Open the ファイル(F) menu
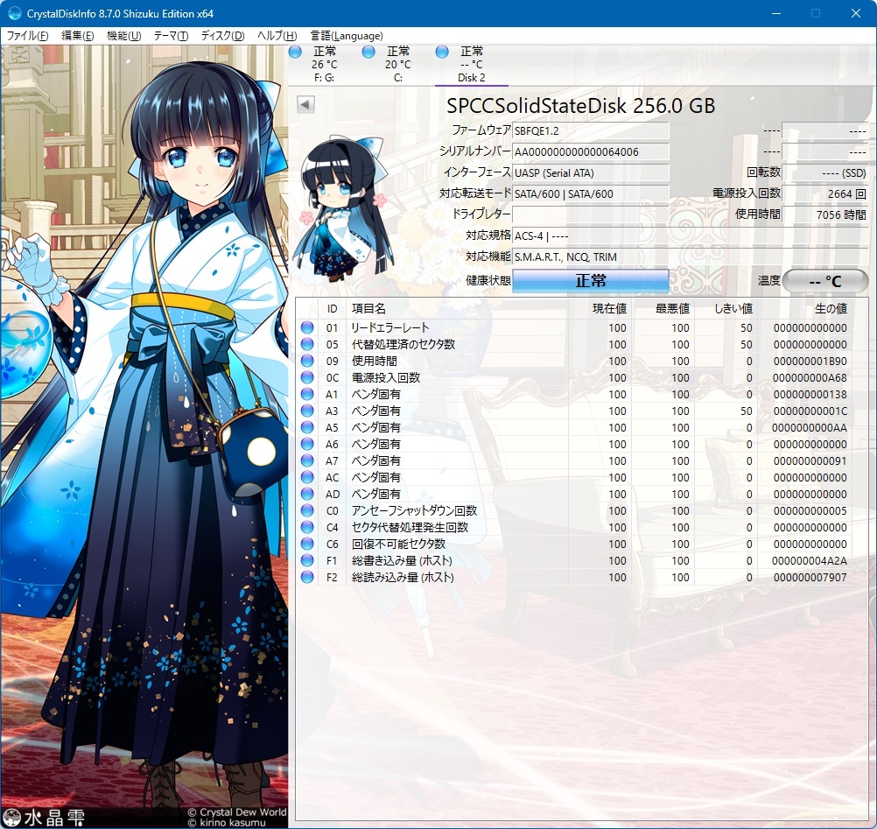 point(28,36)
